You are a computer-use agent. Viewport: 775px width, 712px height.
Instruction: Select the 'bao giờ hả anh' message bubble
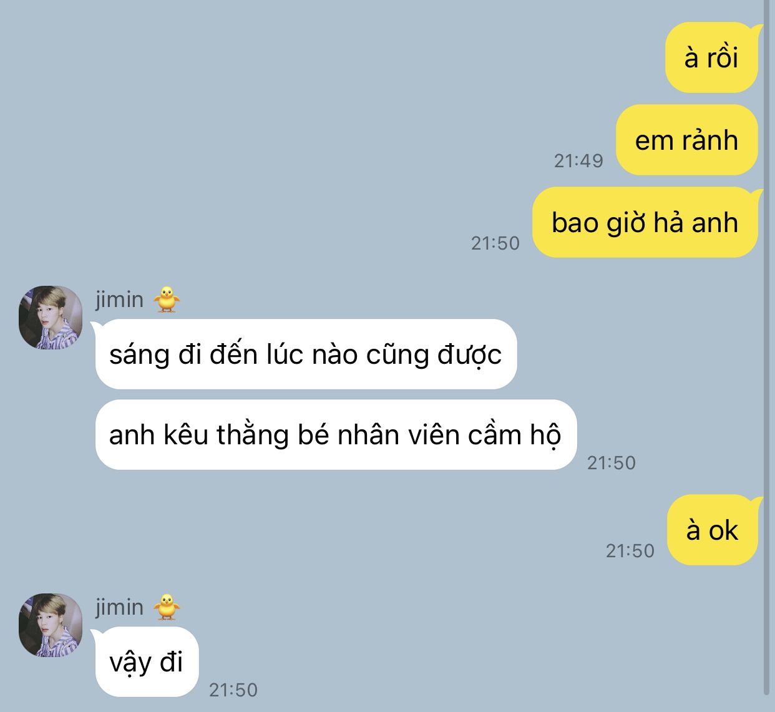tap(645, 222)
